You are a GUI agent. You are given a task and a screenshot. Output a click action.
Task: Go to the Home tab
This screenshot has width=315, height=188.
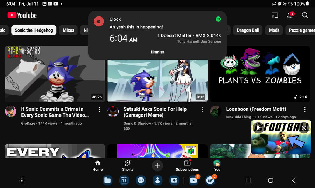98,166
